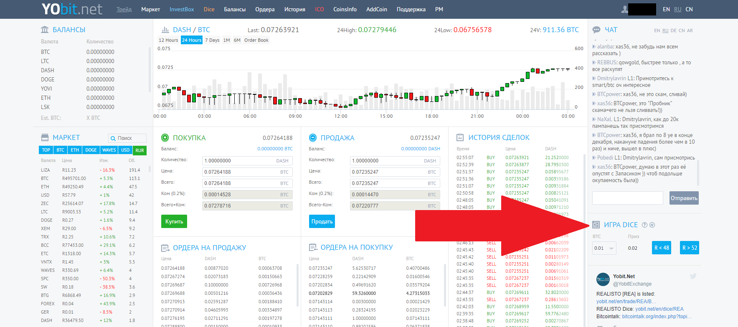
Task: Switch site language to EN in header
Action: (x=666, y=9)
